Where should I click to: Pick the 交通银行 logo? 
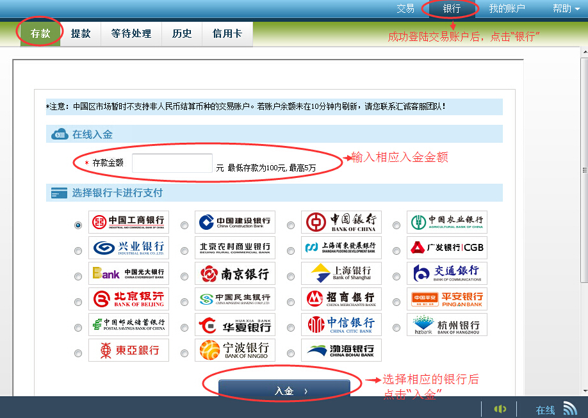pos(447,273)
